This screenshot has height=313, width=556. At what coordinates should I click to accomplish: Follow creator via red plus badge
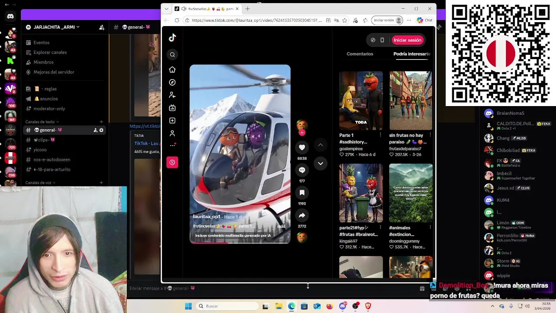pos(302,133)
